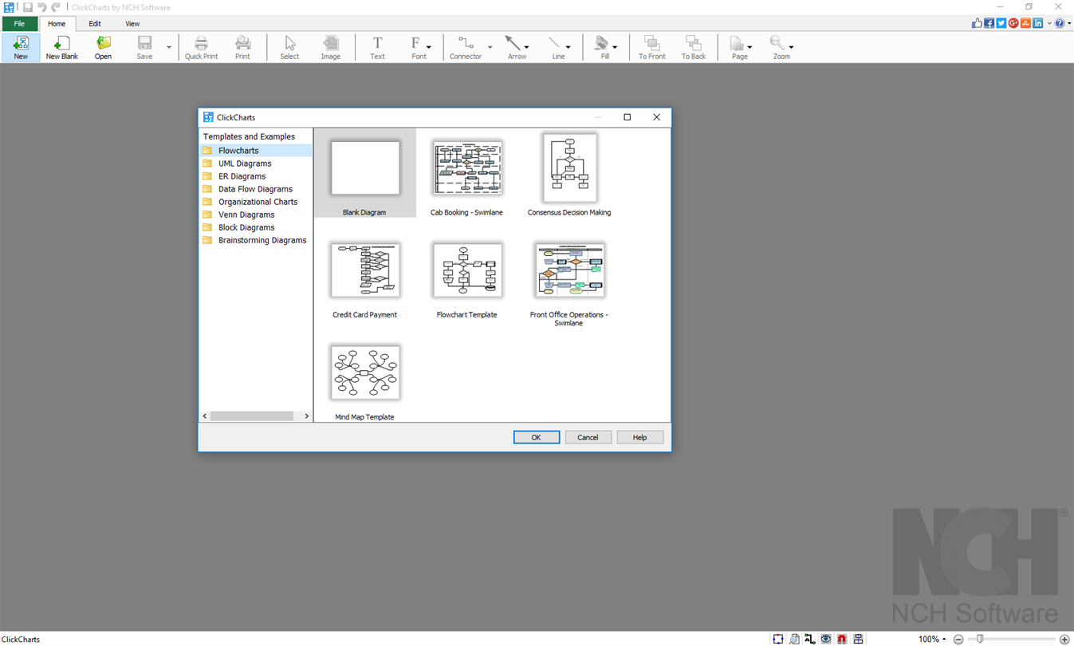Screen dimensions: 1074x646
Task: Expand the Arrow style dropdown arrow
Action: point(527,47)
